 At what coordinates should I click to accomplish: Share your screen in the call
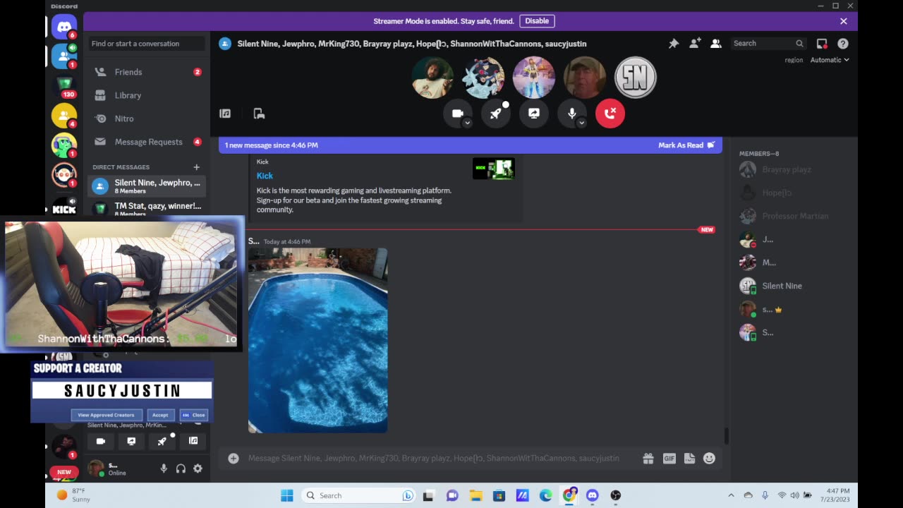point(534,114)
